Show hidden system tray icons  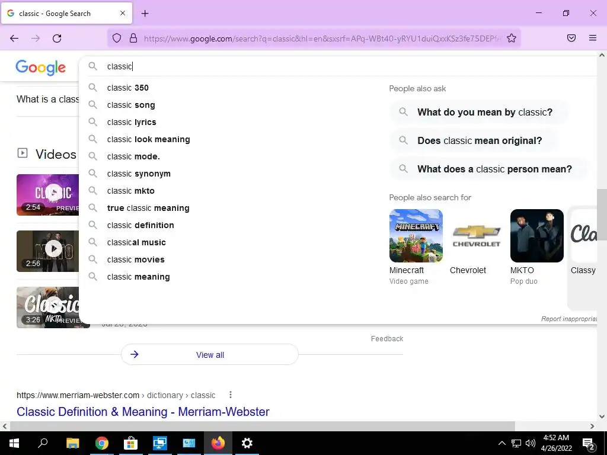pyautogui.click(x=501, y=443)
